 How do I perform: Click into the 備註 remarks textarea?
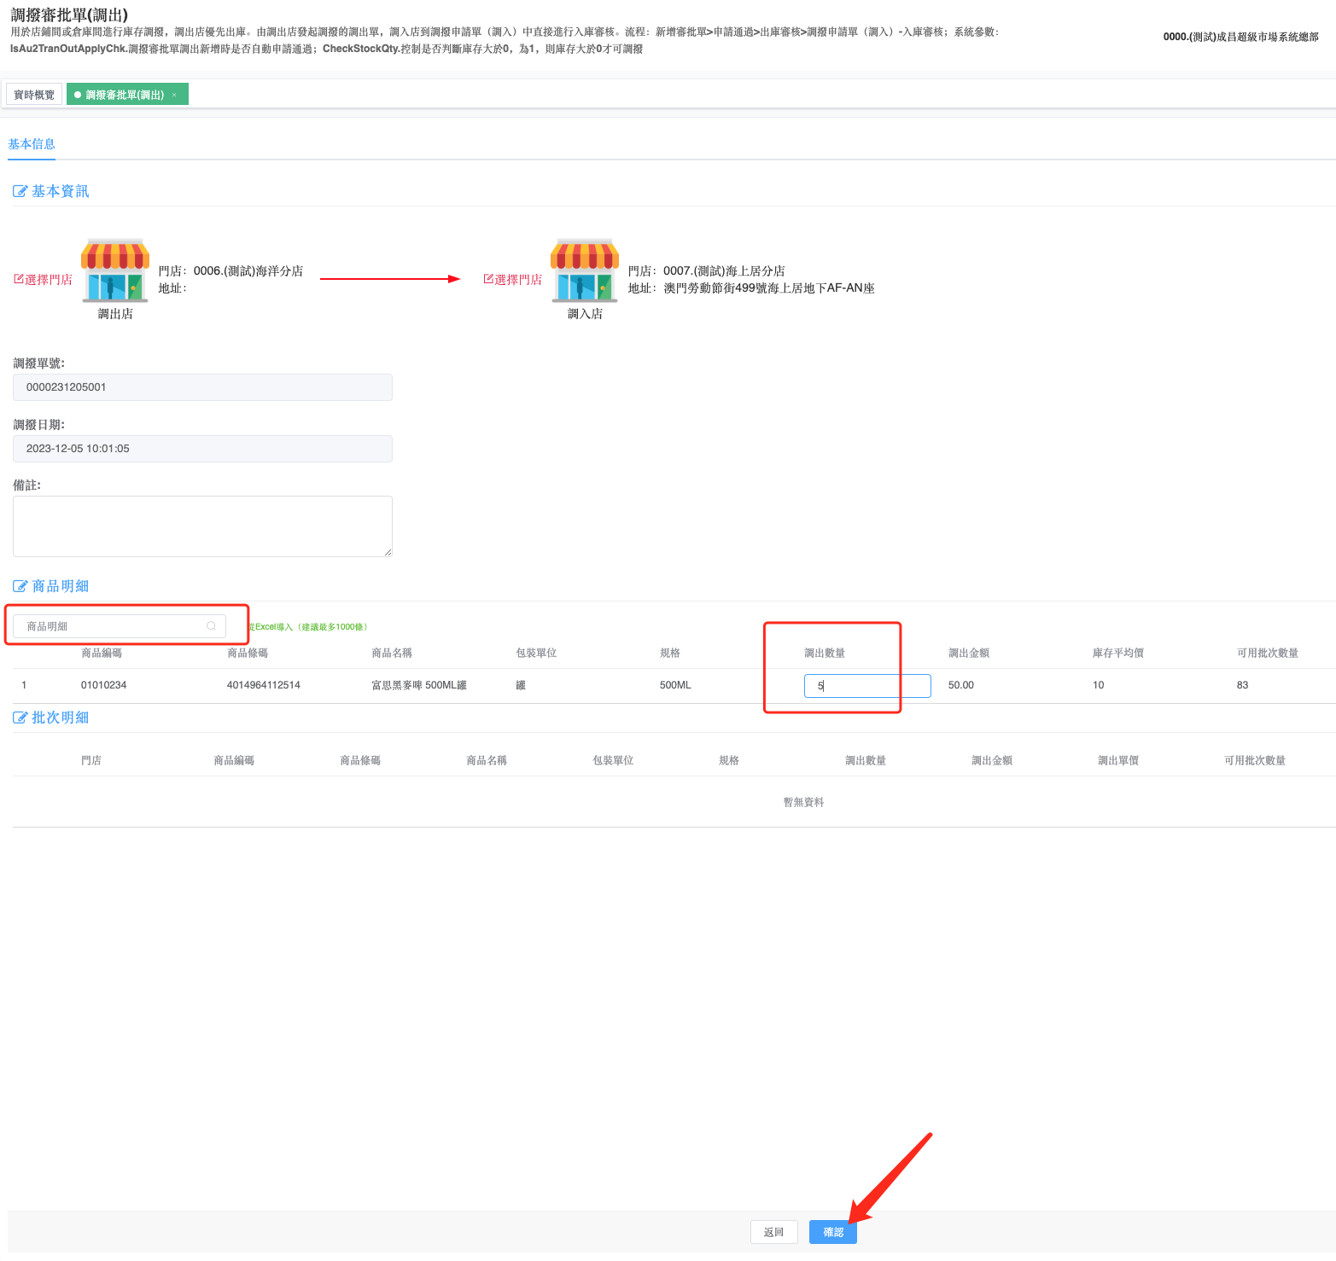[202, 526]
